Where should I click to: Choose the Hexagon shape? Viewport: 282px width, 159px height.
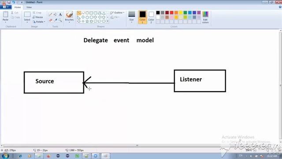(x=91, y=17)
